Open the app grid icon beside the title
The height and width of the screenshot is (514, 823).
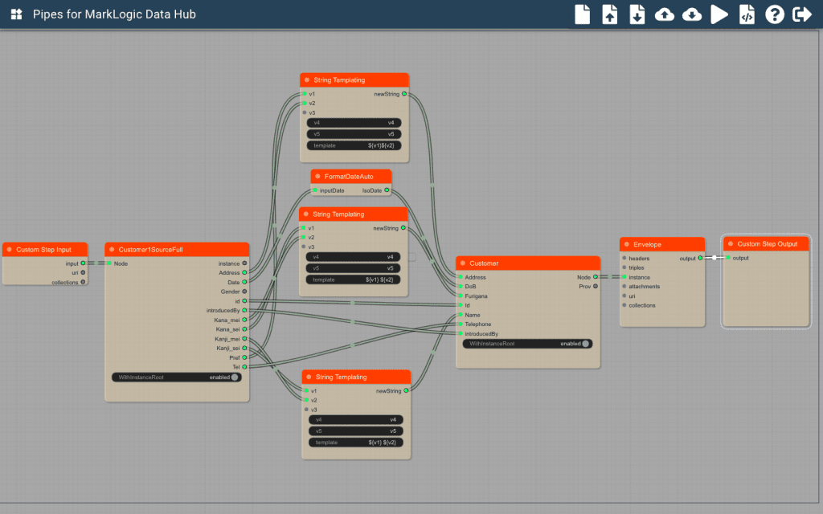[x=16, y=14]
